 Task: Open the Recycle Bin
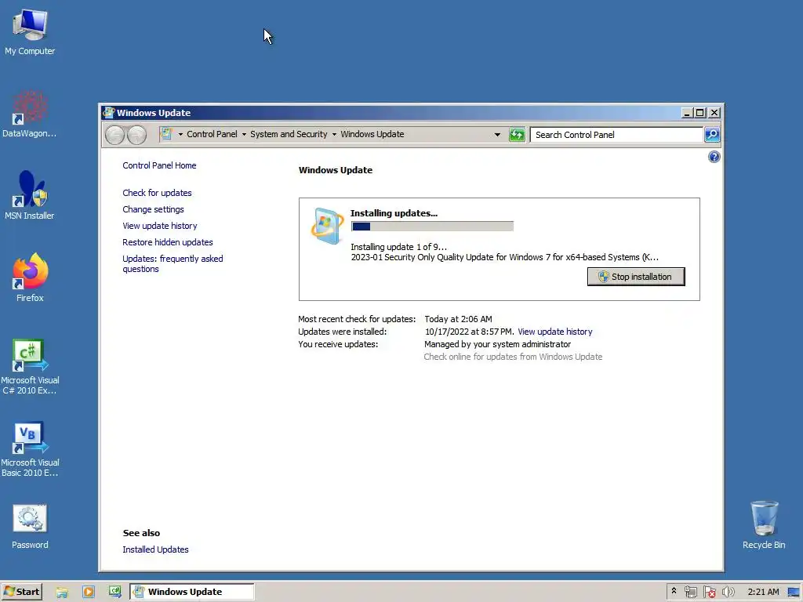[764, 525]
